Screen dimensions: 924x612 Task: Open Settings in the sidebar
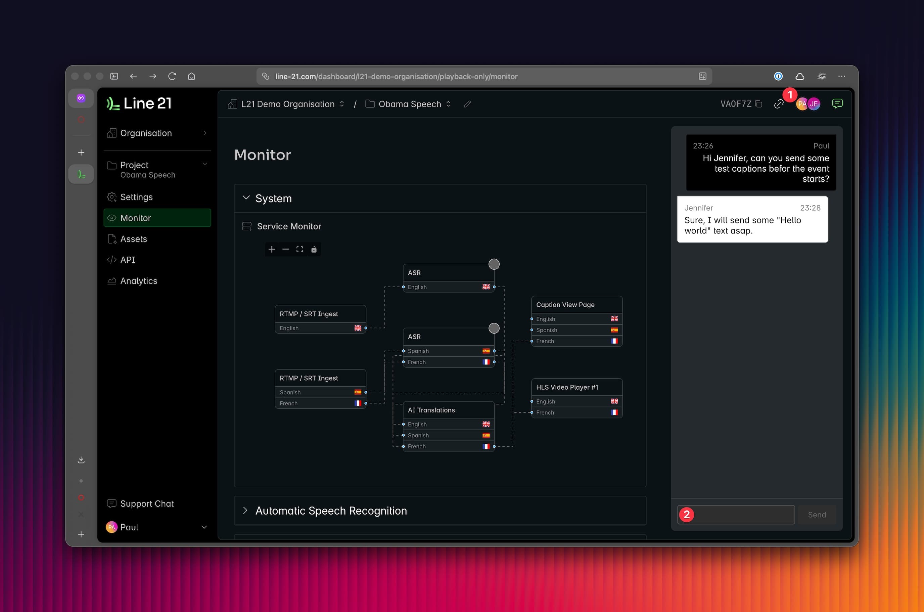[137, 197]
